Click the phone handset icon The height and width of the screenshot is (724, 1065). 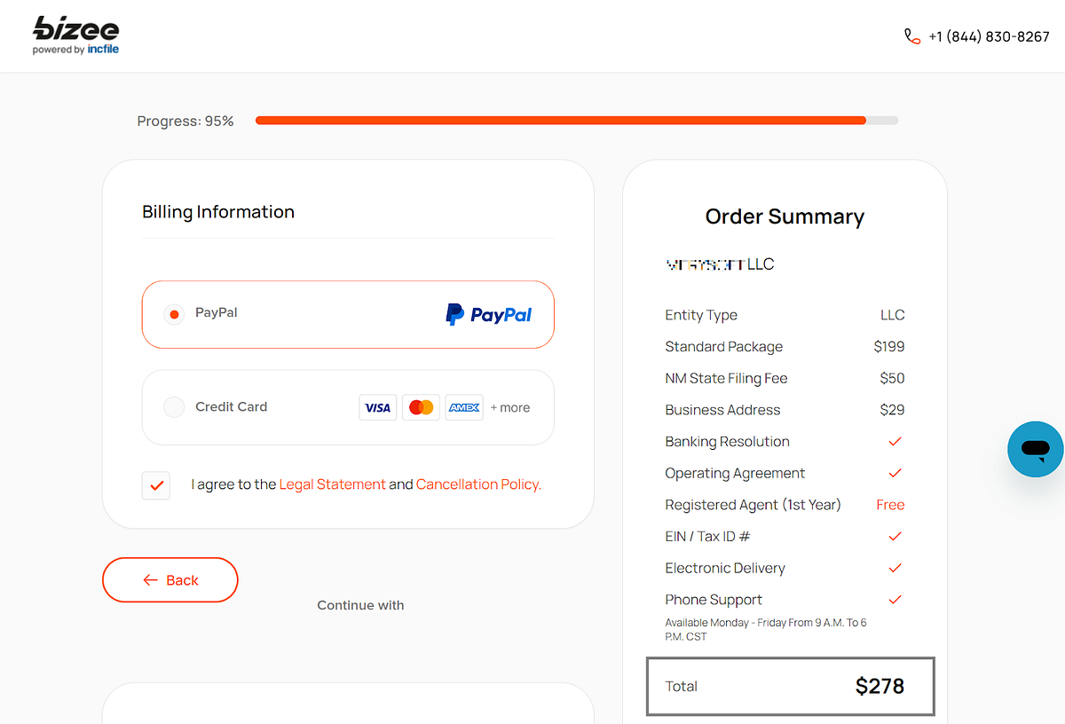tap(912, 36)
